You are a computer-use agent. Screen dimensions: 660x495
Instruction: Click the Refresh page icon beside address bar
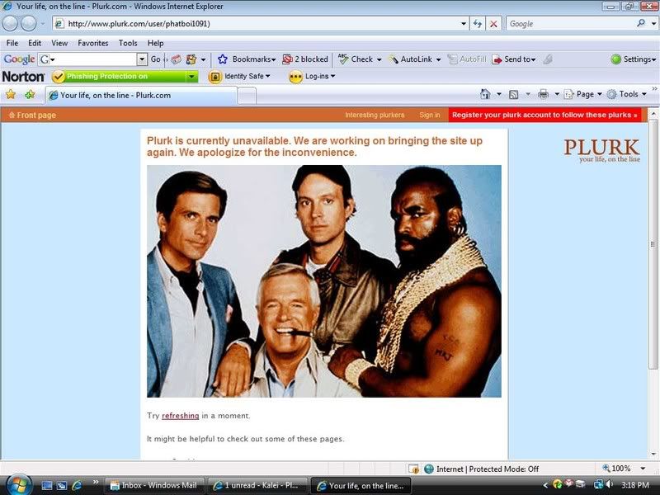(478, 24)
